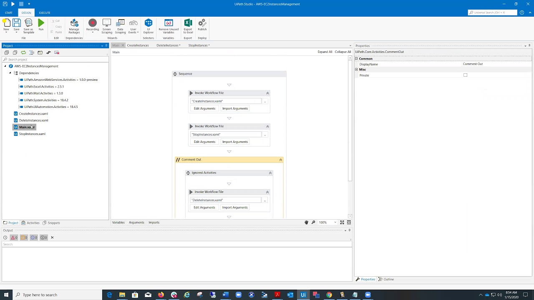Open Manage Packages

74,26
